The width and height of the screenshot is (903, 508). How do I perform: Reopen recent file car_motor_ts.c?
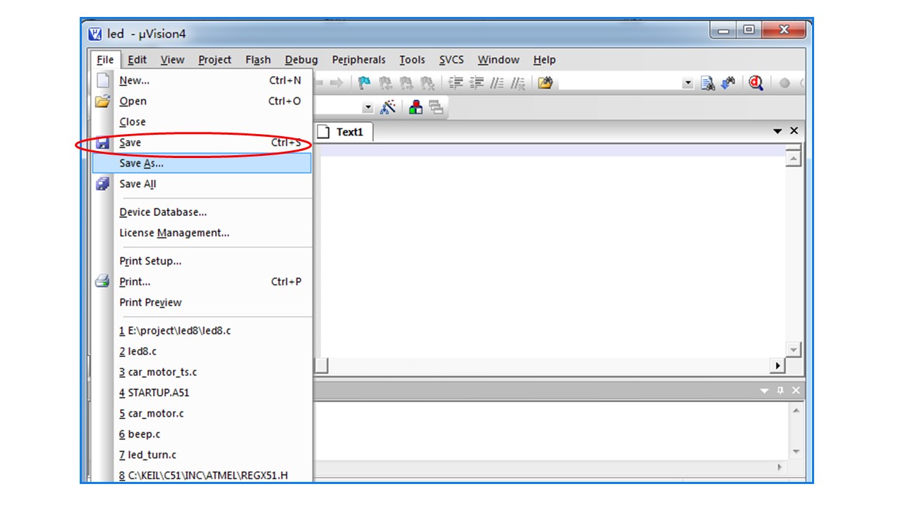pos(202,372)
